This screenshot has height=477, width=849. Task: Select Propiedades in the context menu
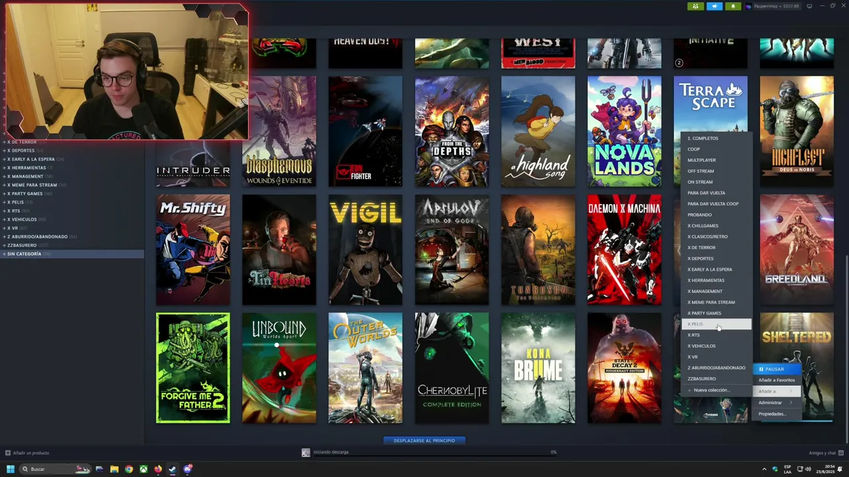tap(776, 414)
